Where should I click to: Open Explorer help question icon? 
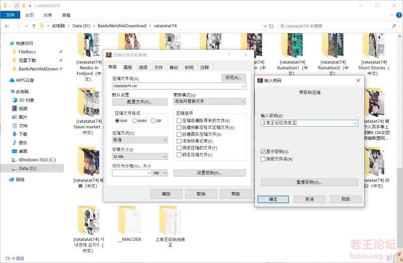pos(399,15)
